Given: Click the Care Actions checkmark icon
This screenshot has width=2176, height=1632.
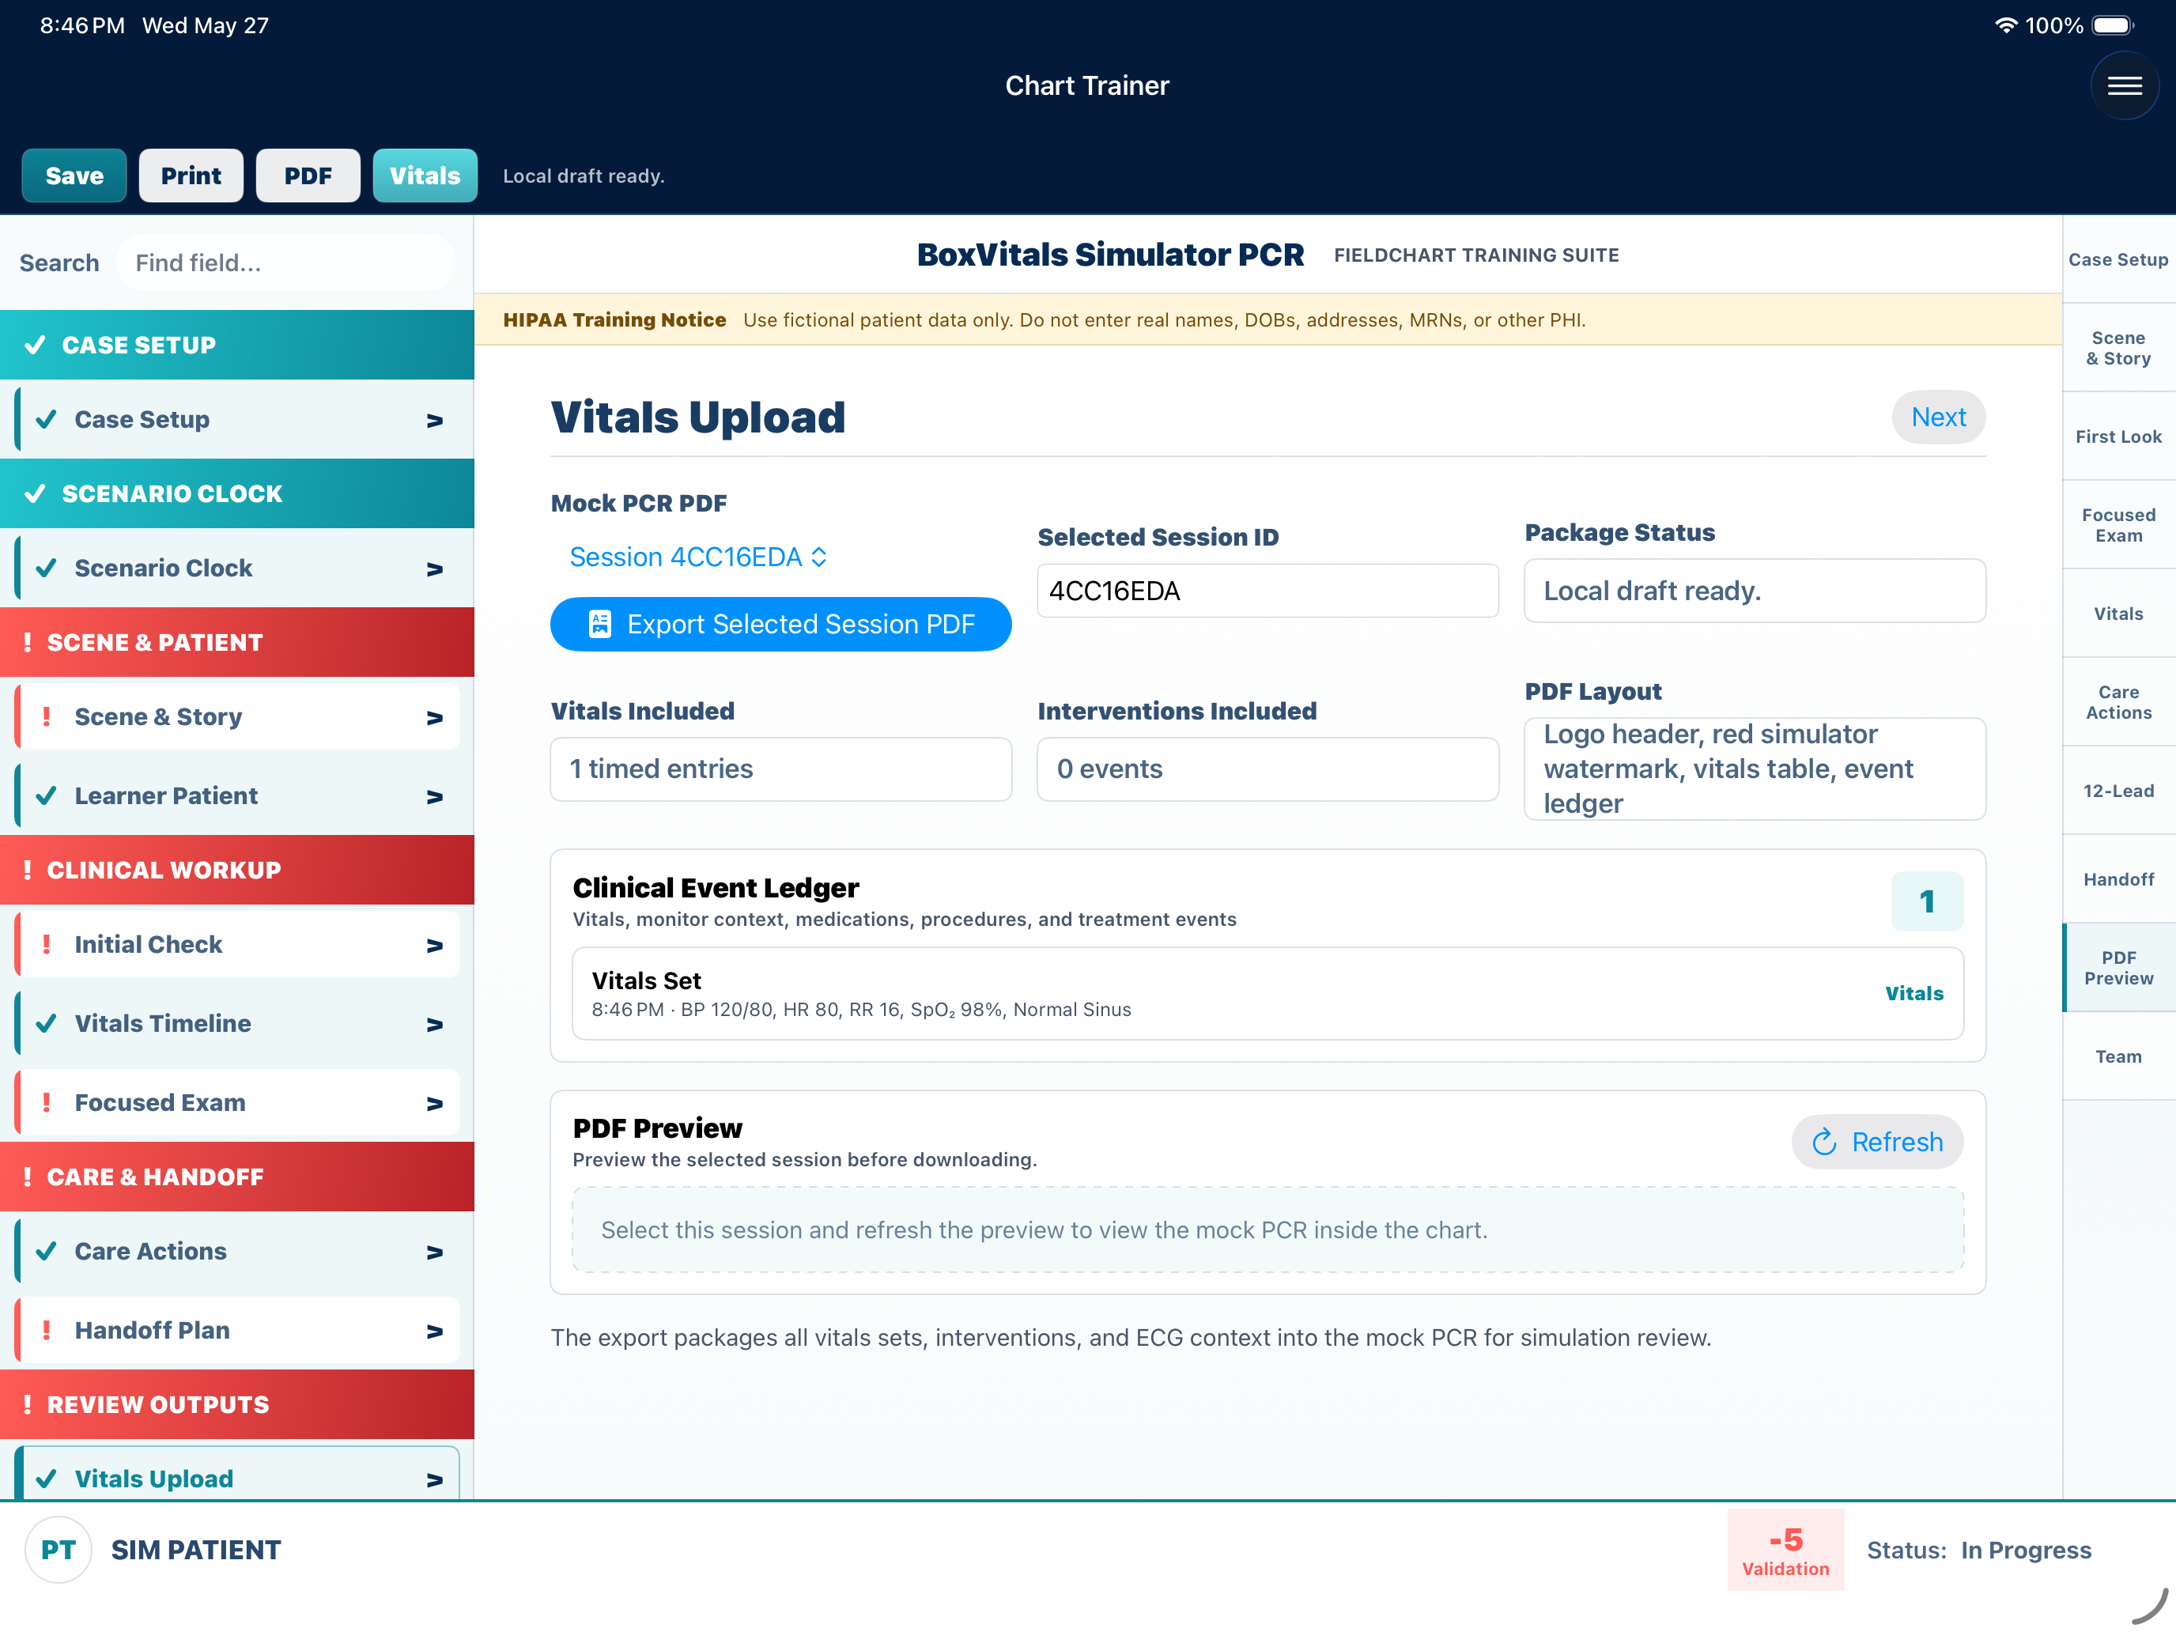Looking at the screenshot, I should [x=45, y=1250].
